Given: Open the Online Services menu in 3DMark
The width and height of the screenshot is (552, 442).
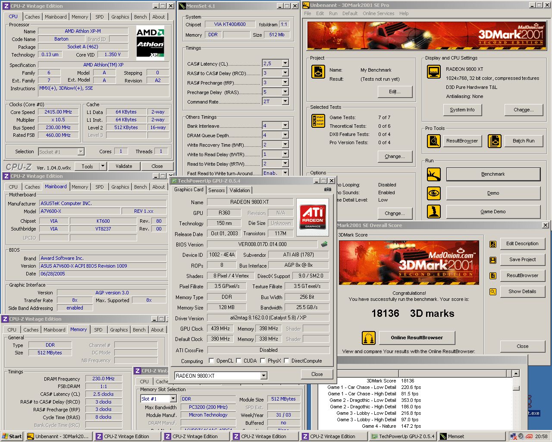Looking at the screenshot, I should 378,13.
